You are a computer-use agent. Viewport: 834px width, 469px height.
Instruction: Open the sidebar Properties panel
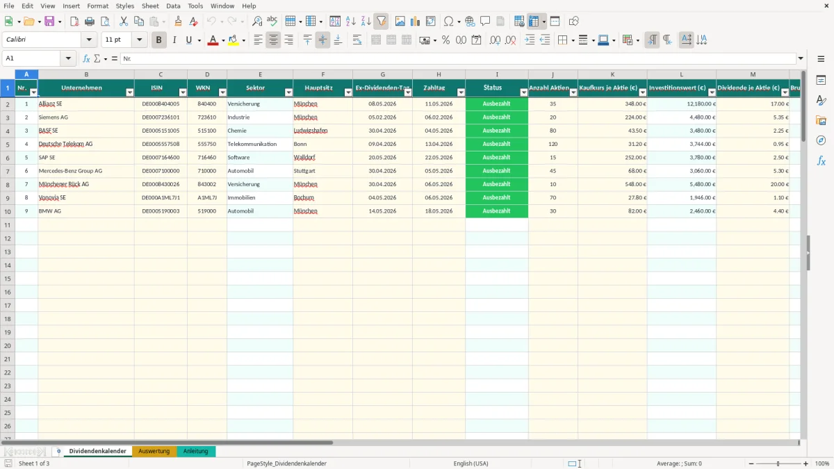click(821, 80)
